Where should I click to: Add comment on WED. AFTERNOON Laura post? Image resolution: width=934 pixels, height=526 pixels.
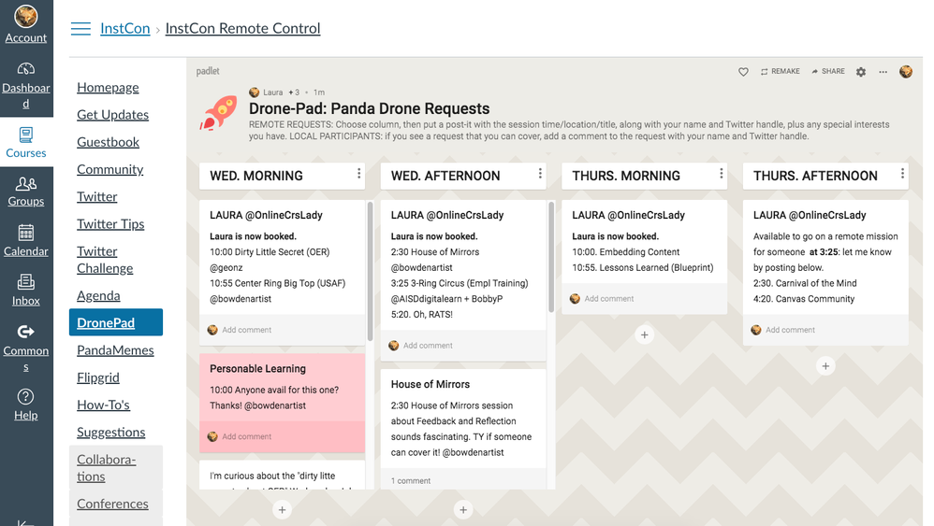pos(428,346)
